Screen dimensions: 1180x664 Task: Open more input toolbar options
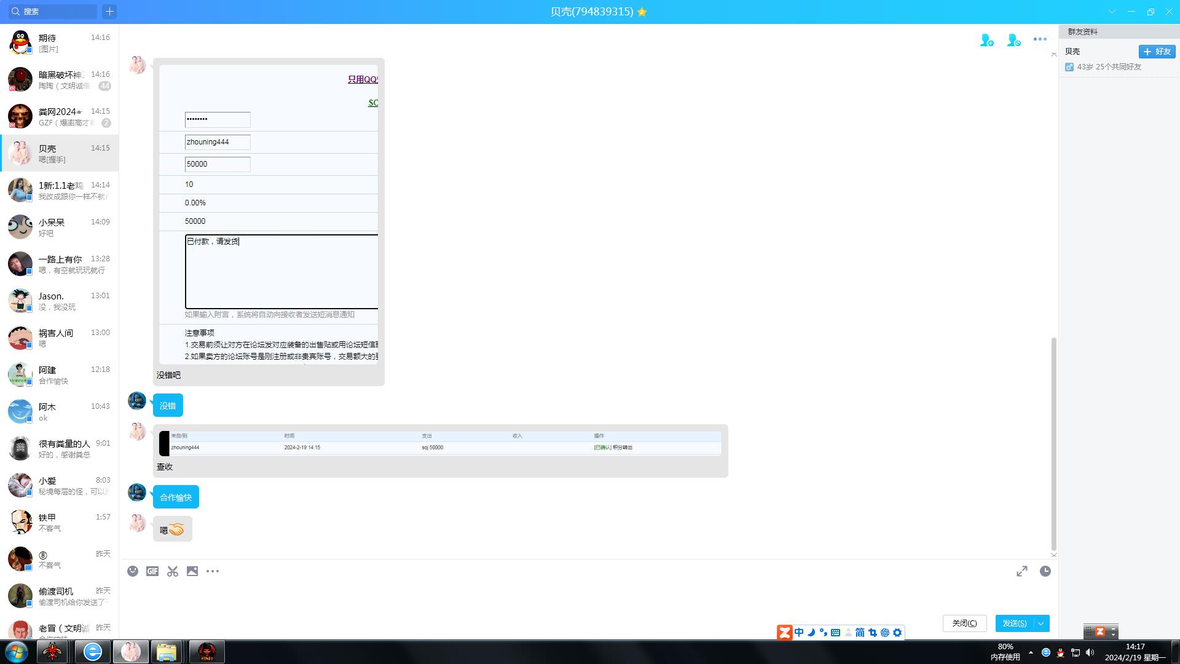click(213, 571)
